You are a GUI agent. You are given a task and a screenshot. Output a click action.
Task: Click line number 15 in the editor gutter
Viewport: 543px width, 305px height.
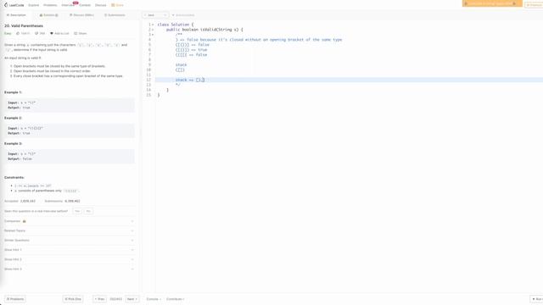pos(149,95)
